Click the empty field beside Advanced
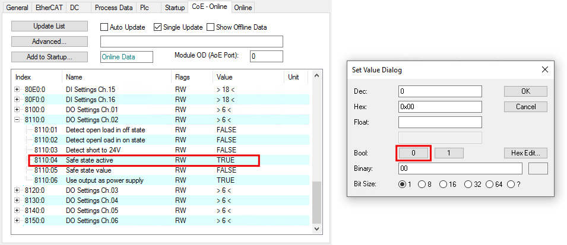Viewport: 567px width, 245px height. [192, 42]
